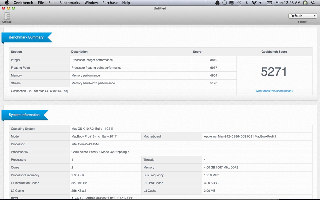Click the Floating Point section label
This screenshot has width=320, height=200.
(x=20, y=68)
